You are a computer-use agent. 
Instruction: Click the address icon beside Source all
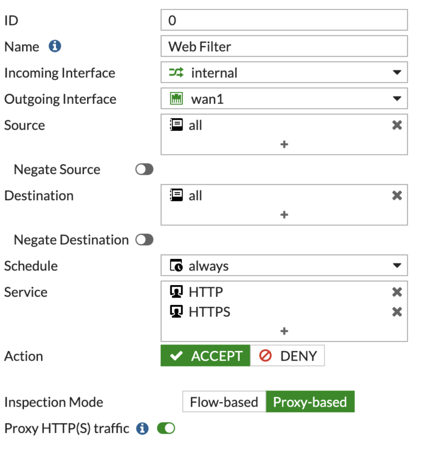pos(176,125)
